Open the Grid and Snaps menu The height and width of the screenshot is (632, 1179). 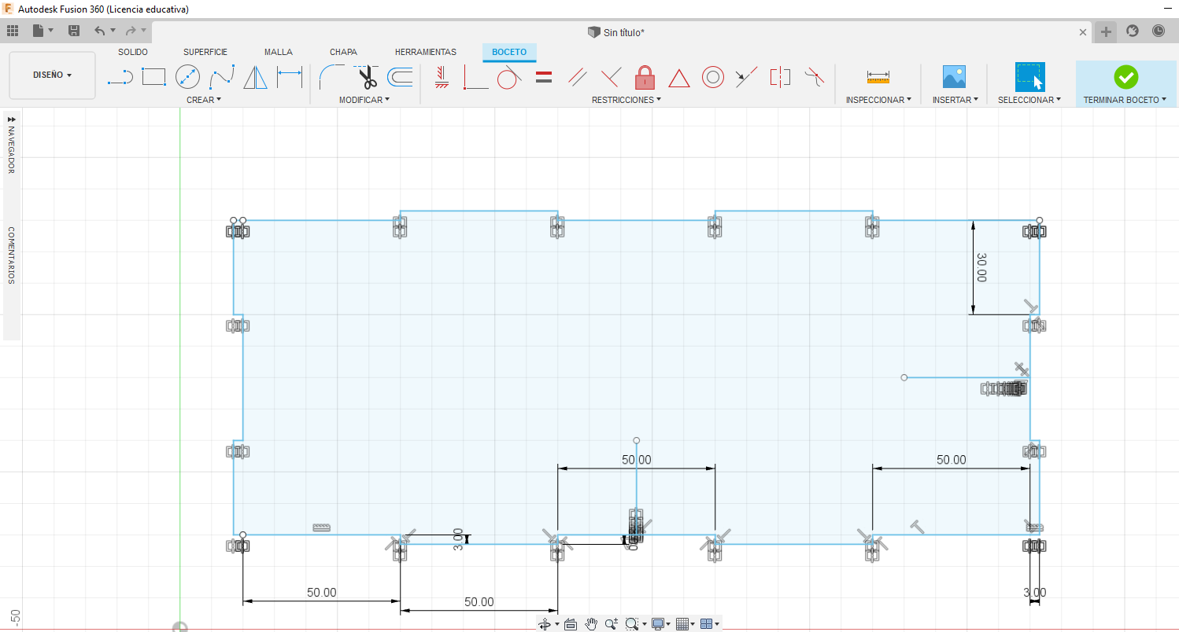[x=682, y=624]
